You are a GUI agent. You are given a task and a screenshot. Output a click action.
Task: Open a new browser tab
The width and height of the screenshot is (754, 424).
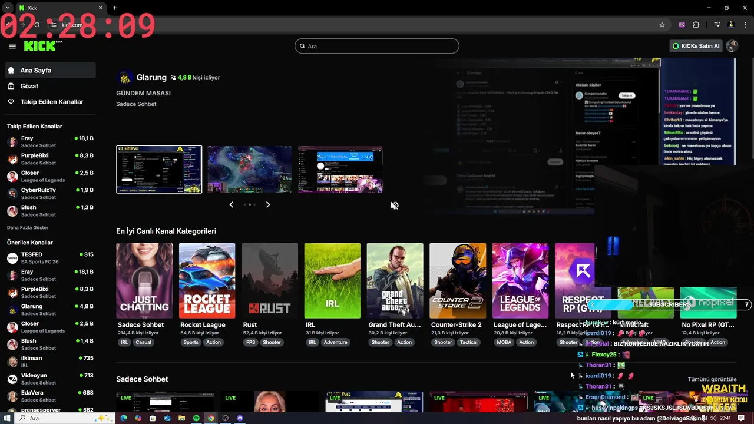tap(114, 8)
